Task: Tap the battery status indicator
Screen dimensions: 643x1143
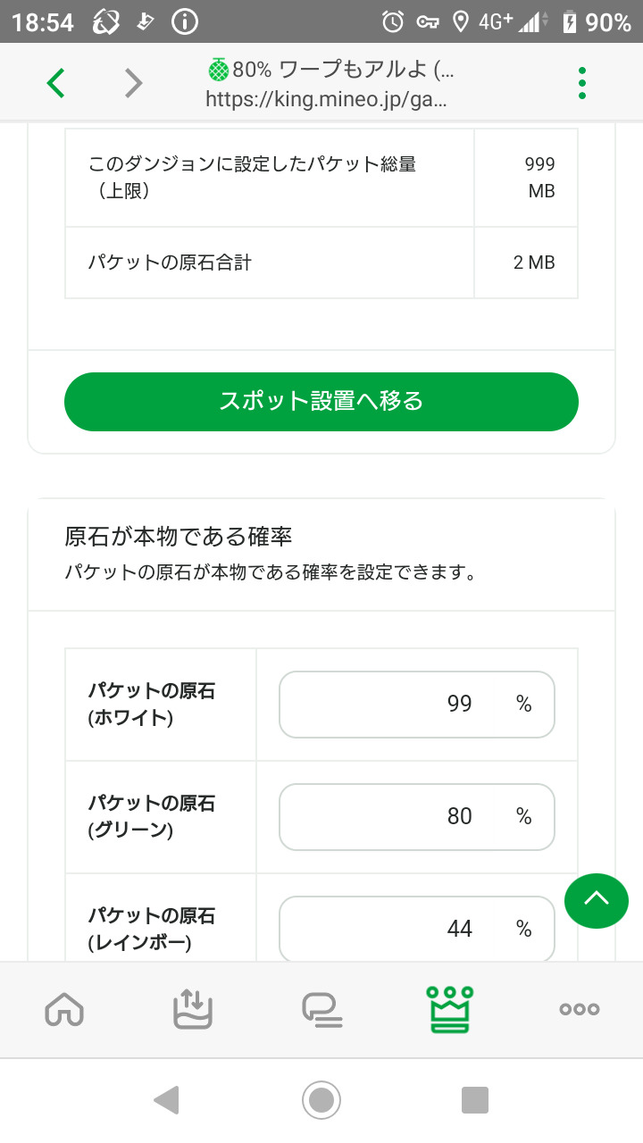Action: [x=569, y=22]
